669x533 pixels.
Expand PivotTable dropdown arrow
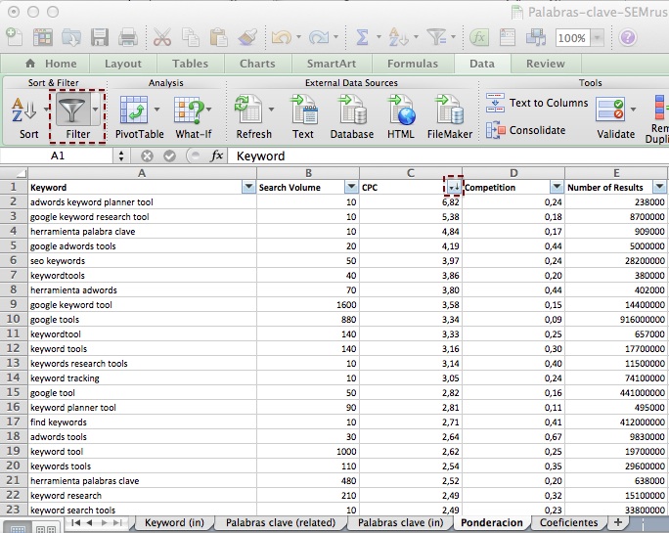(157, 110)
